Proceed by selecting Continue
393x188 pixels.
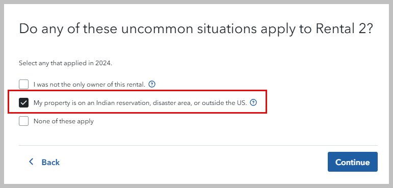[352, 162]
